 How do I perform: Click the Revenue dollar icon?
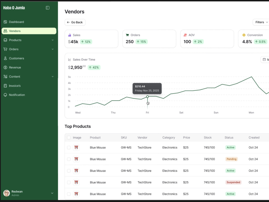pos(5,67)
